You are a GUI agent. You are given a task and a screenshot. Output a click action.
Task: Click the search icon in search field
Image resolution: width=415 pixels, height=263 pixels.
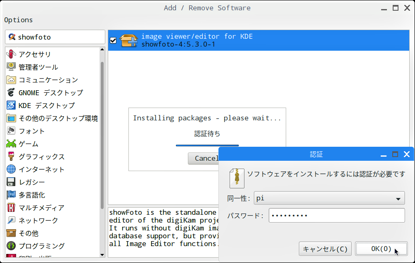click(12, 37)
